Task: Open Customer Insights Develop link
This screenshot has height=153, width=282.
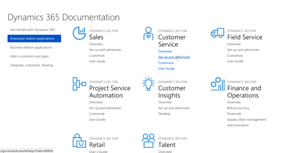Action: pos(164,114)
